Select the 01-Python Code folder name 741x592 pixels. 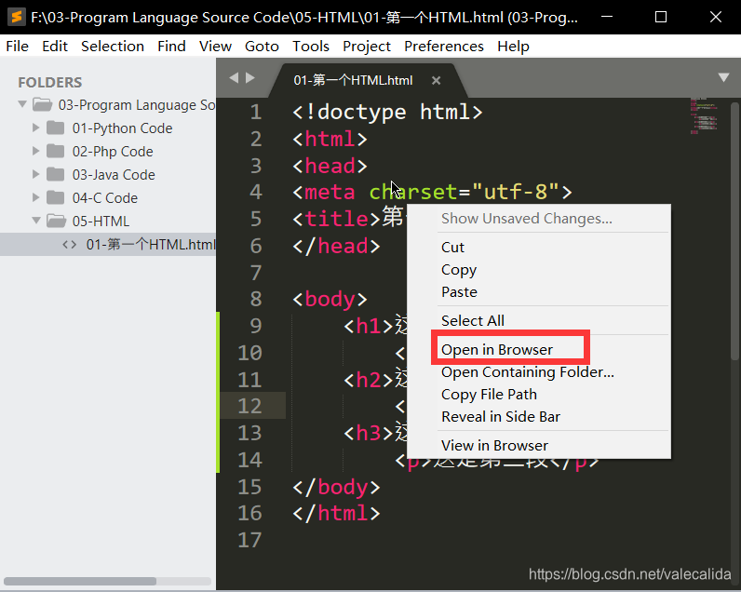[122, 128]
